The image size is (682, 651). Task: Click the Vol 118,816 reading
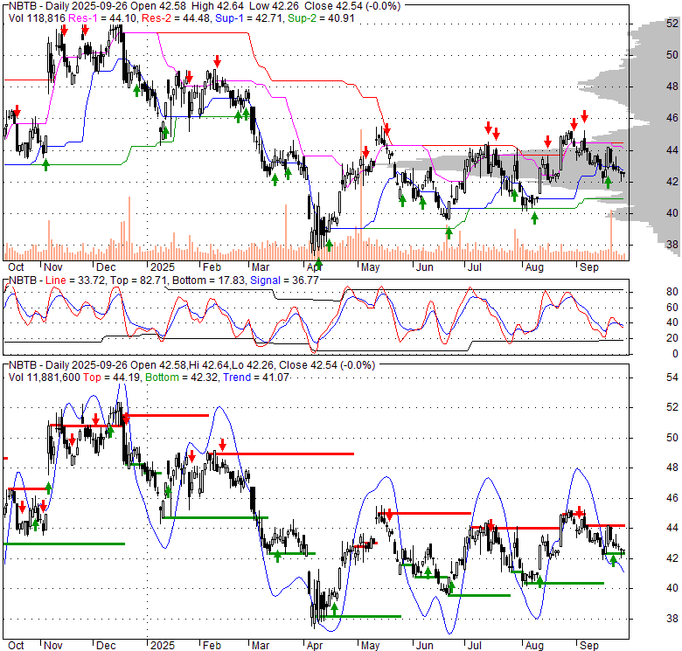tap(37, 18)
